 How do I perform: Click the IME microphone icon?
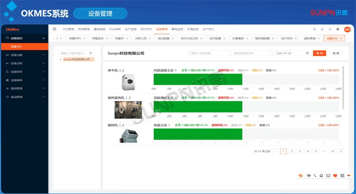pos(321,175)
